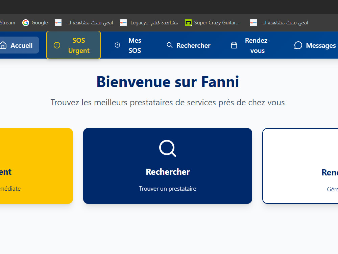Click 'Trouver un prestataire' text in card
338x254 pixels.
click(168, 189)
